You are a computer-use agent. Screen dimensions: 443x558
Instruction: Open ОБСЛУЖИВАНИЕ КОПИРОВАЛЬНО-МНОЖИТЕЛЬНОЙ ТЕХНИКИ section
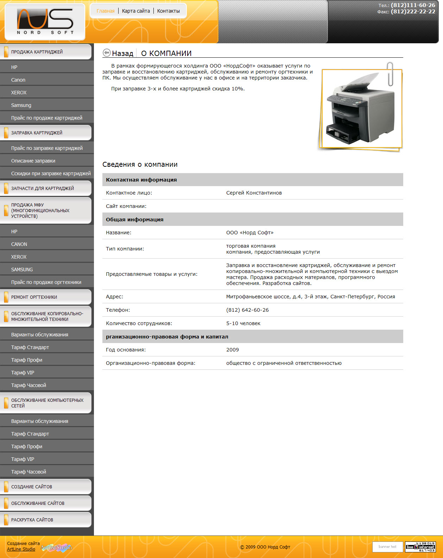point(46,316)
